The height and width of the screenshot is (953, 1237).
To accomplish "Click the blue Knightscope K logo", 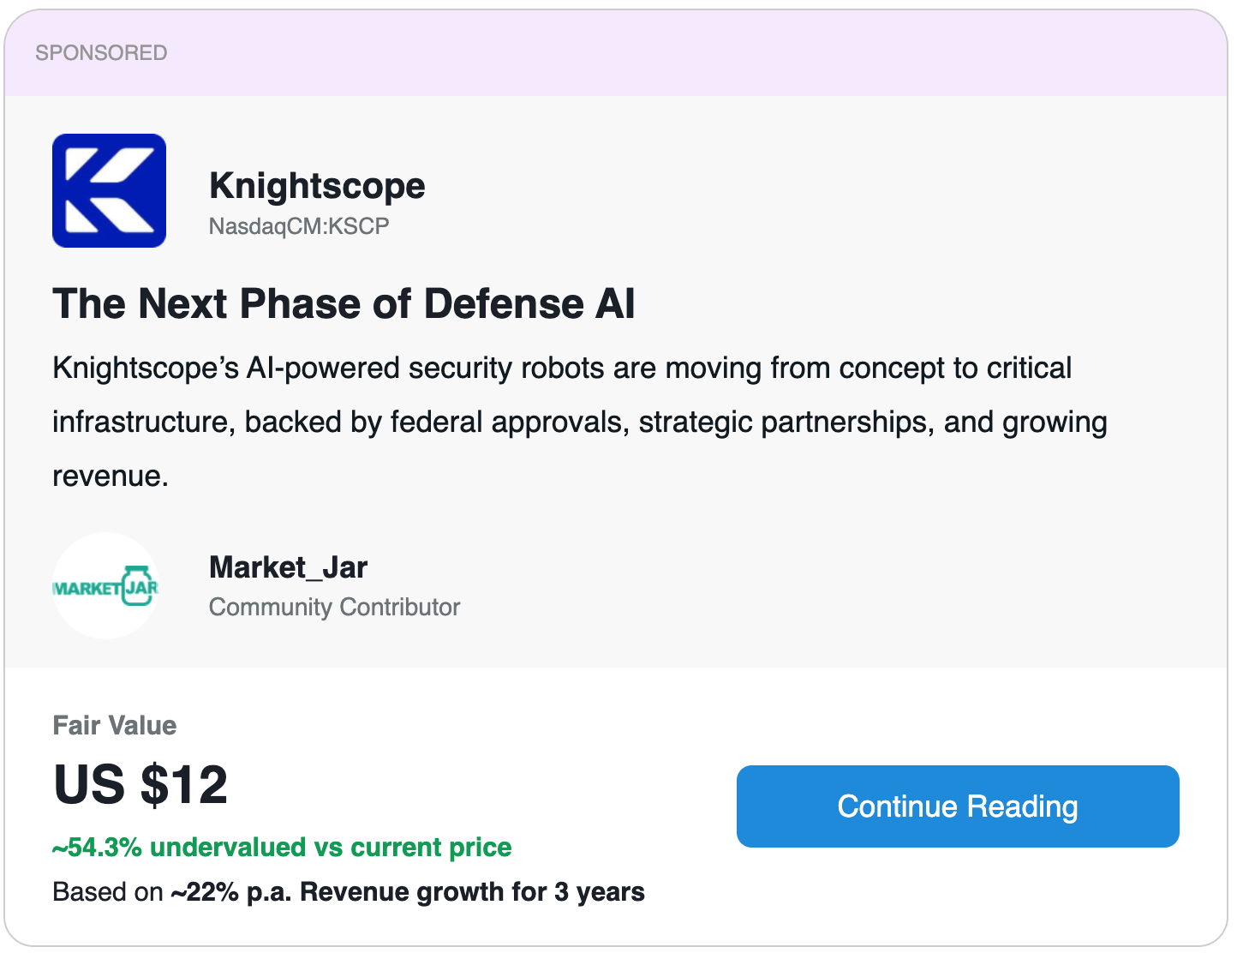I will pos(109,190).
